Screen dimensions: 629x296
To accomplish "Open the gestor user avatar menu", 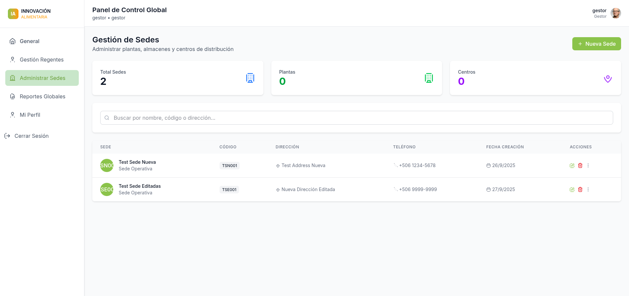I will 615,13.
